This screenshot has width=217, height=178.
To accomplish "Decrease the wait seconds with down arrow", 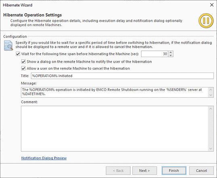I will [x=171, y=55].
